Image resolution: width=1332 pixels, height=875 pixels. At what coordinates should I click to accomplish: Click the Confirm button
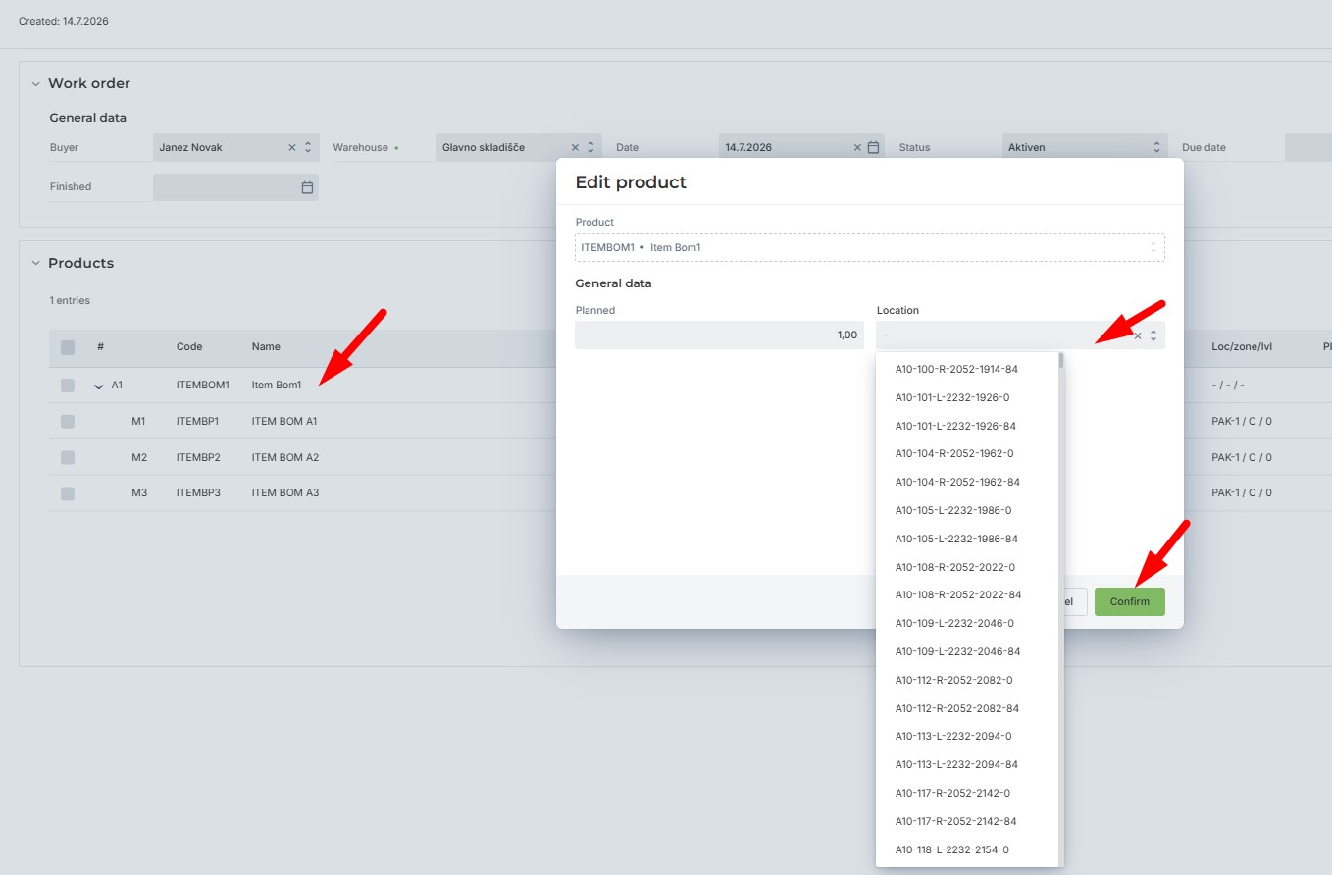click(x=1130, y=601)
